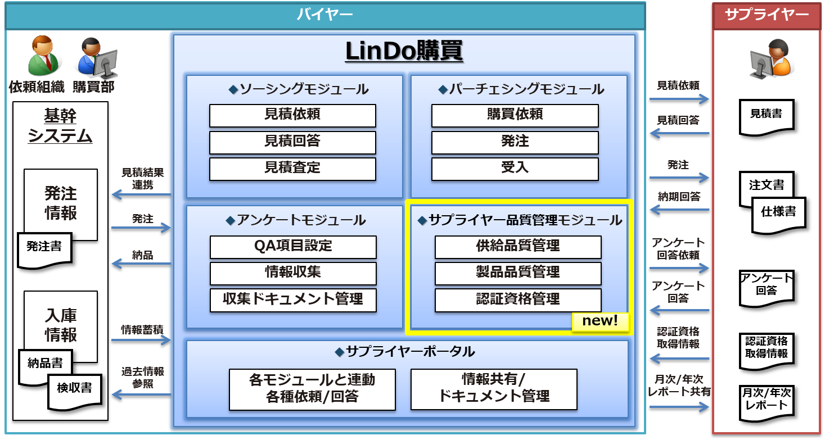Click the 月次/年次レポート共有 label

coord(679,385)
